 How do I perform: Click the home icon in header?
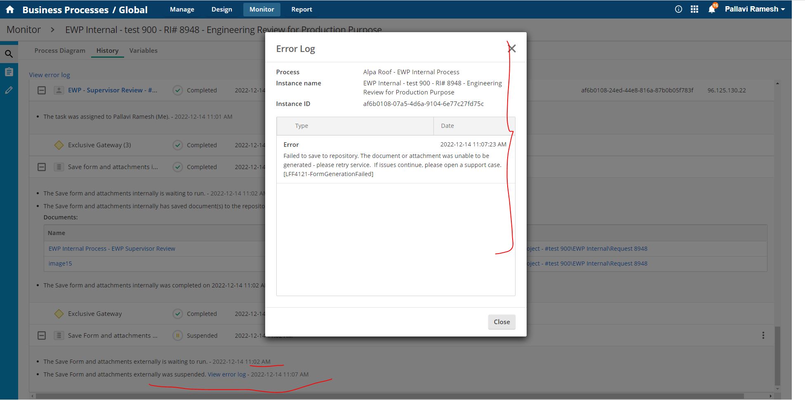click(10, 9)
